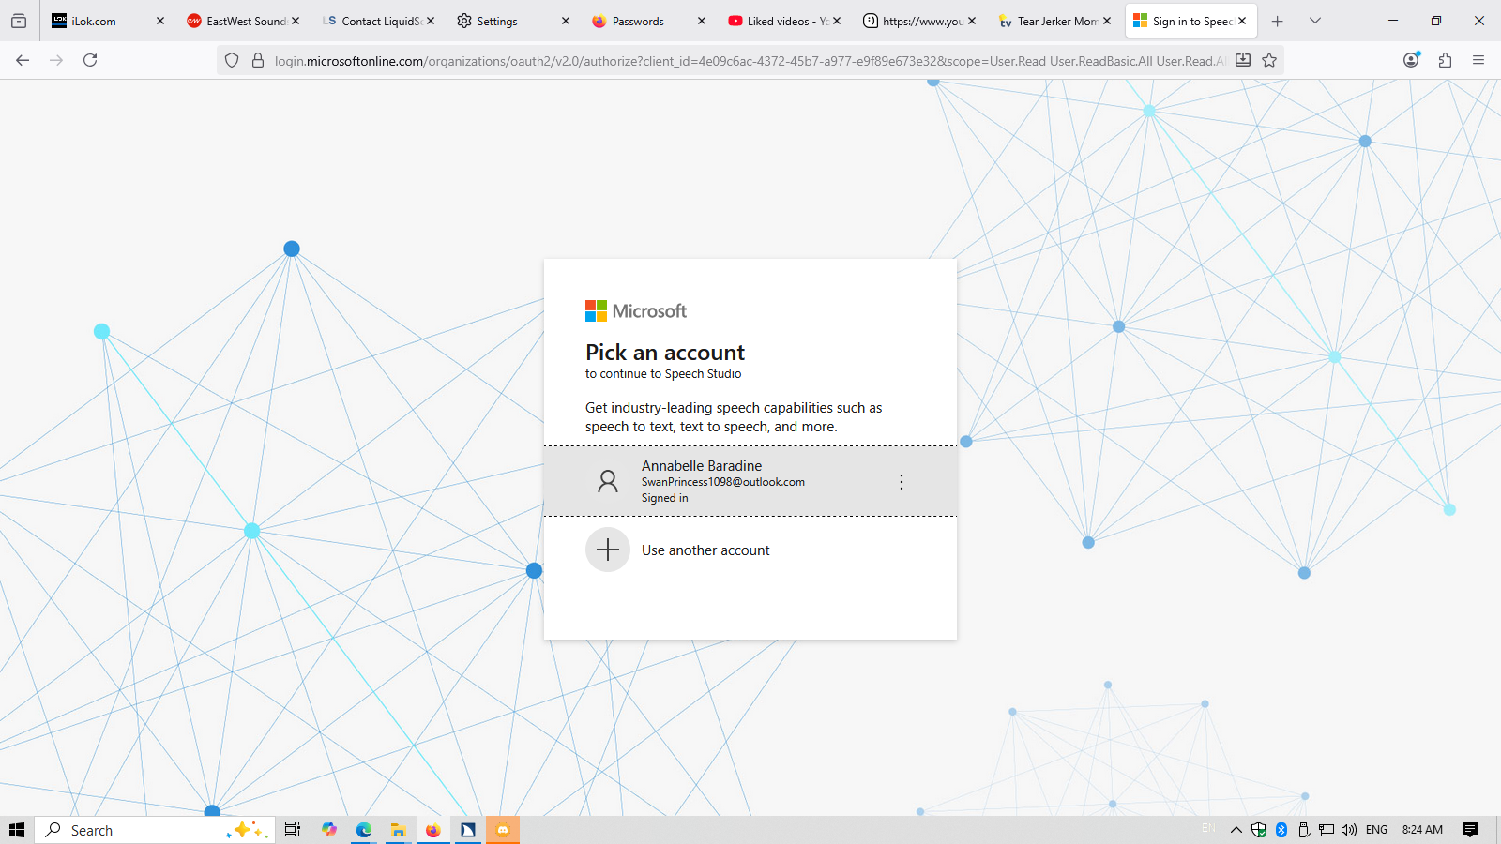
Task: Open a new browser tab
Action: click(1277, 21)
